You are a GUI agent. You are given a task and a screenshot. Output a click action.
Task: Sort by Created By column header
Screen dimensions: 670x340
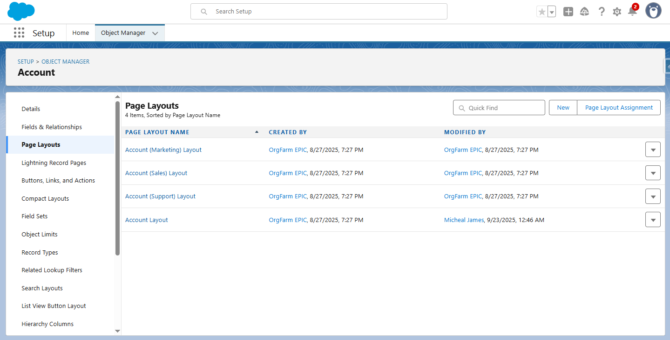[288, 132]
